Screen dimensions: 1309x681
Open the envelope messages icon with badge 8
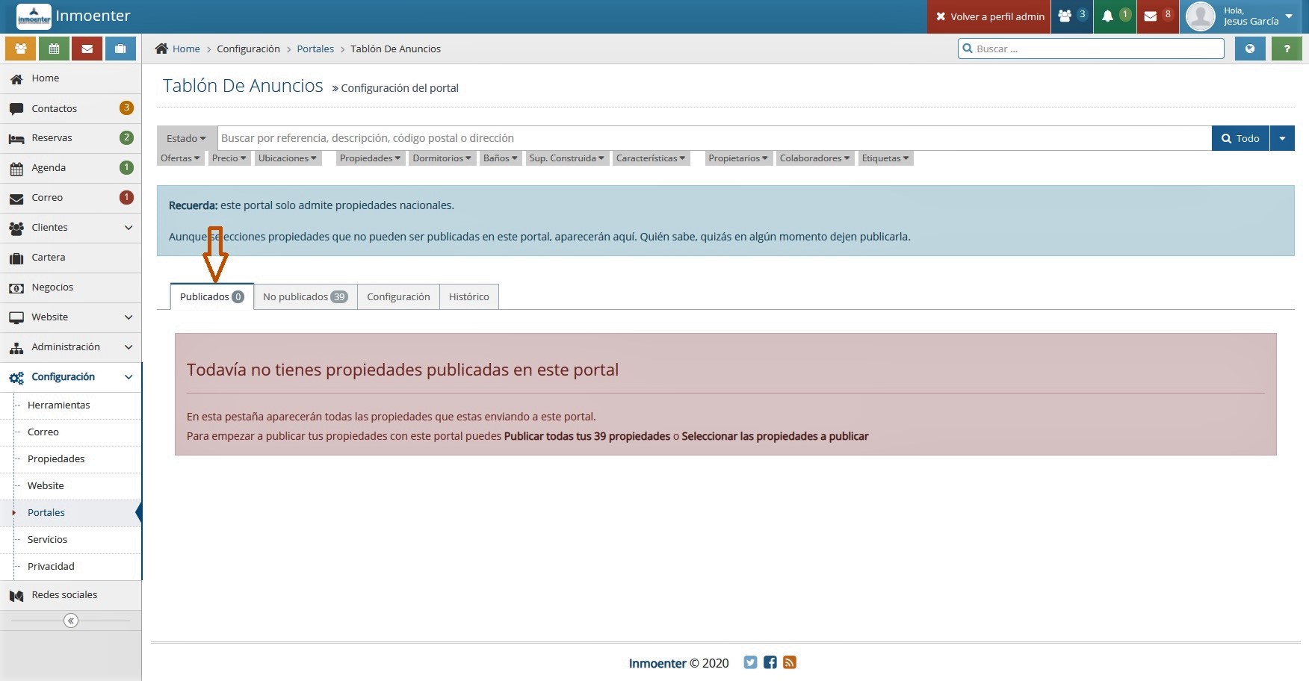click(x=1157, y=16)
